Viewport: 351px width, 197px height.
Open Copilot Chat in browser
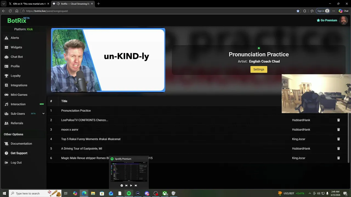tap(343, 11)
